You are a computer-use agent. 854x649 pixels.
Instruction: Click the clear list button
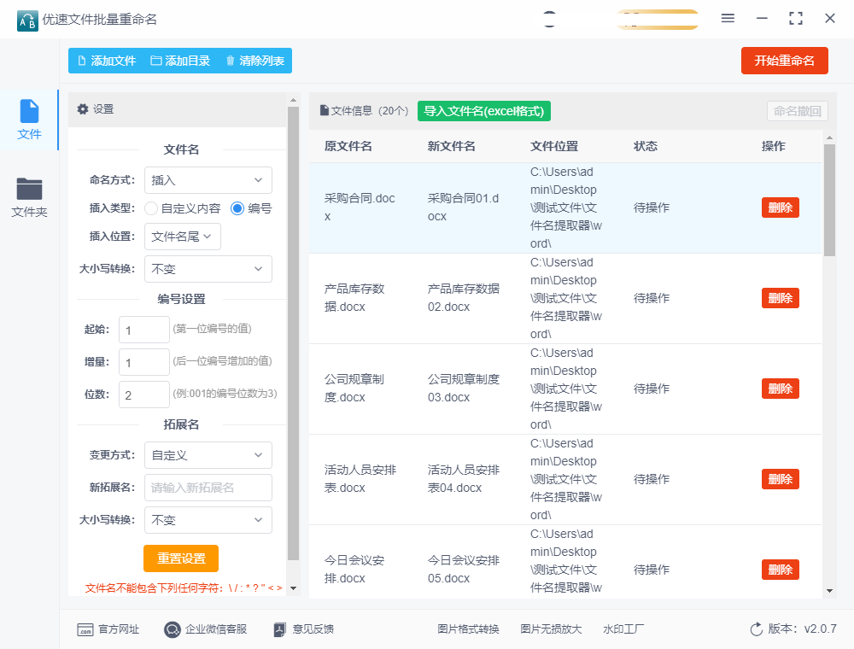(x=254, y=61)
